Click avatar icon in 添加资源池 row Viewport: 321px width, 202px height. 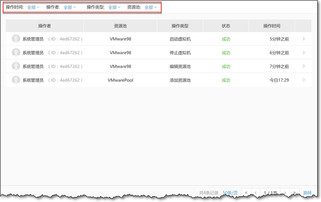(x=16, y=80)
